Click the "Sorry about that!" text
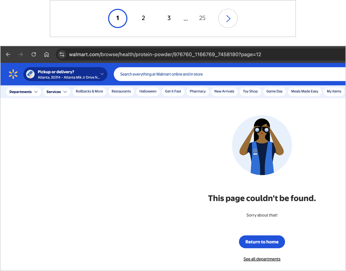The image size is (346, 271). 262,215
